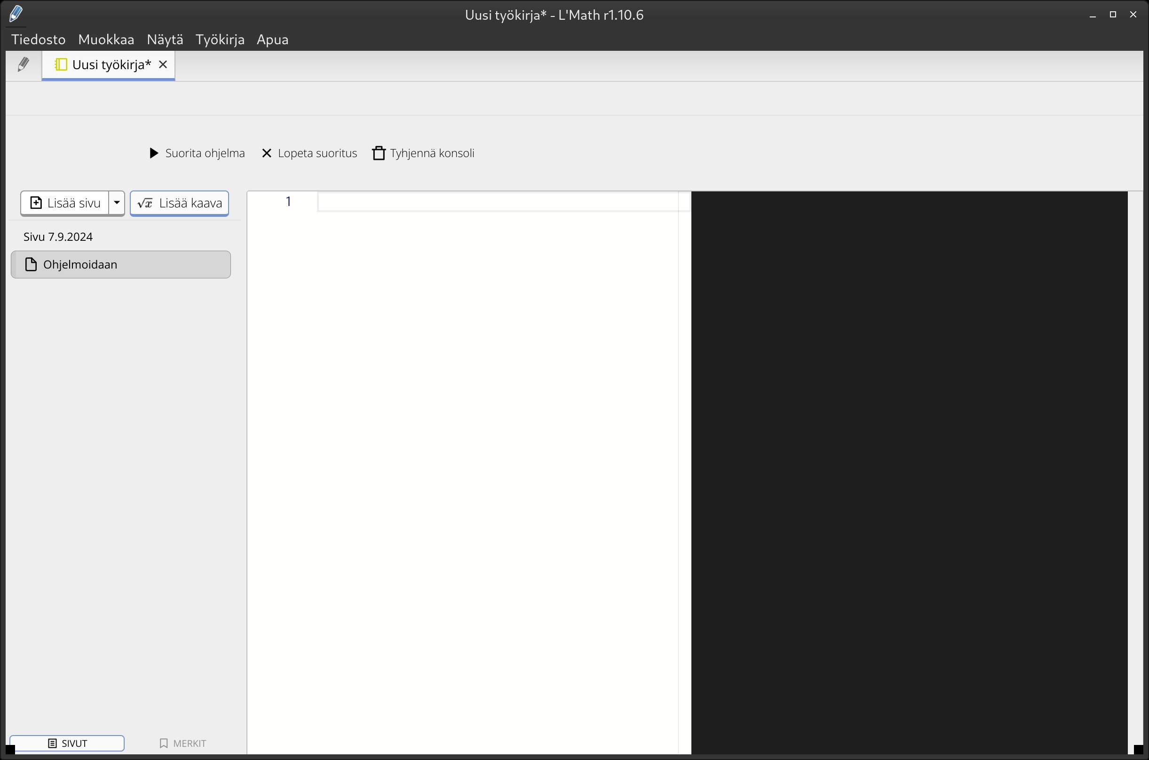The width and height of the screenshot is (1149, 760).
Task: Open the Lisää sivu dropdown arrow
Action: coord(117,203)
